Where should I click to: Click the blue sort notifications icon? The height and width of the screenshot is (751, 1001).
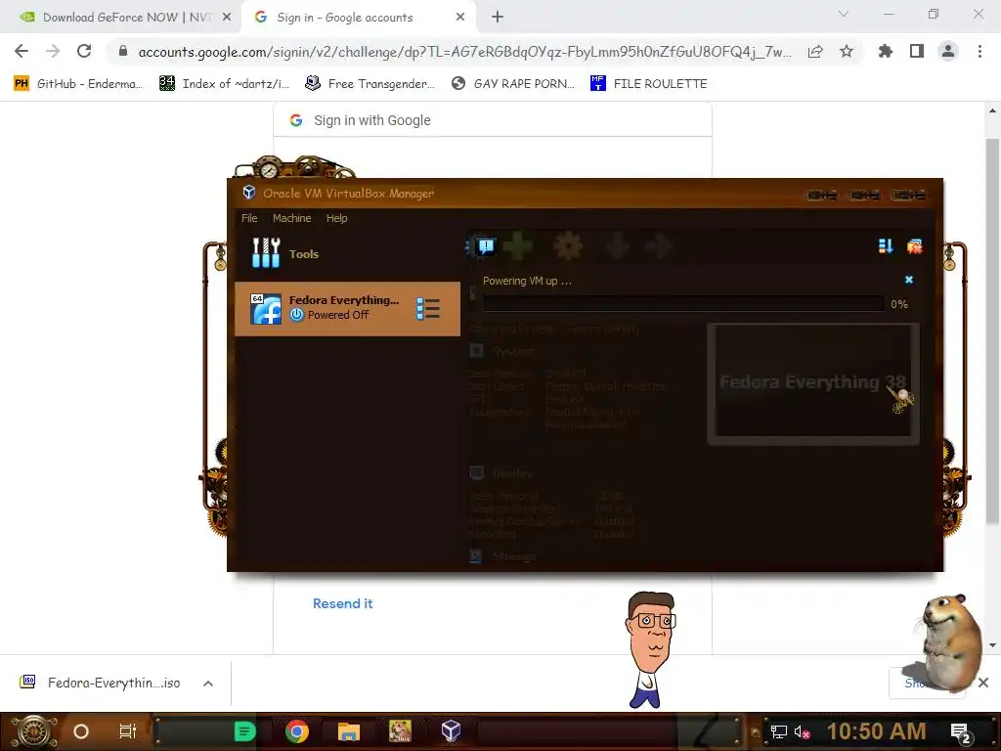click(x=886, y=245)
